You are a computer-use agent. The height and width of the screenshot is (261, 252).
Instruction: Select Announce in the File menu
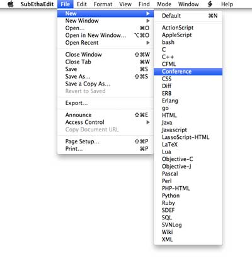click(x=105, y=115)
